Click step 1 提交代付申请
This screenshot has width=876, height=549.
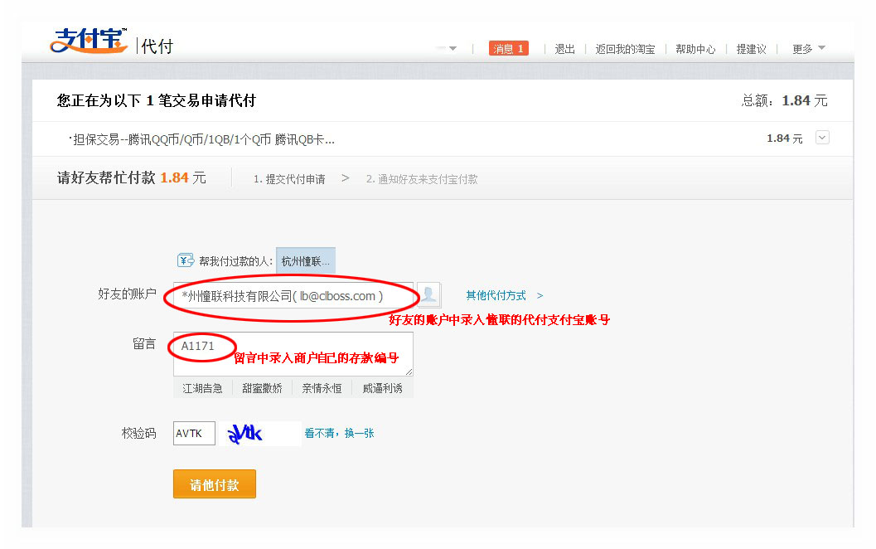289,179
